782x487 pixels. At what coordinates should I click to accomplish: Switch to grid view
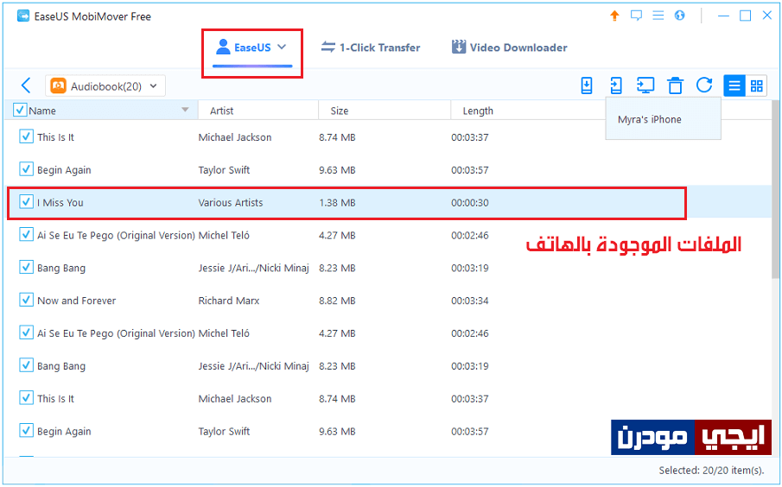756,85
